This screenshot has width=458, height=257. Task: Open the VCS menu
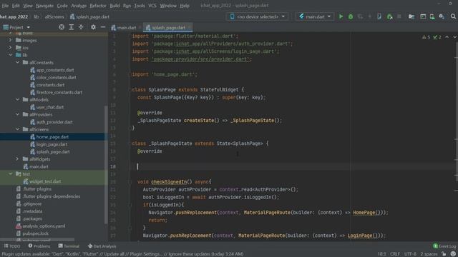(152, 6)
